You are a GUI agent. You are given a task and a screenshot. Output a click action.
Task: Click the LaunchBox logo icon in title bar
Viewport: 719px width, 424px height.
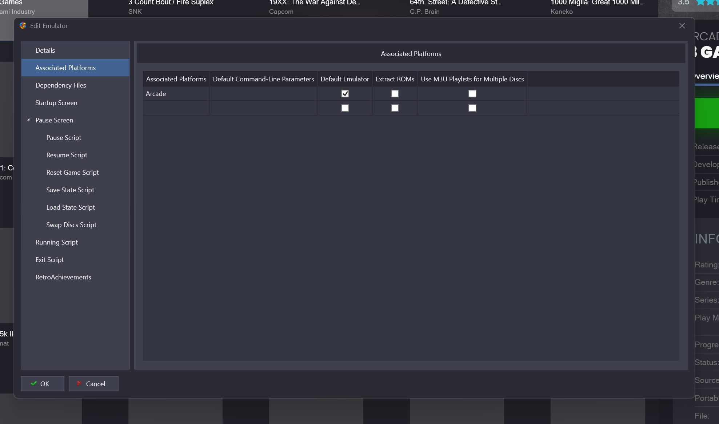pos(23,26)
